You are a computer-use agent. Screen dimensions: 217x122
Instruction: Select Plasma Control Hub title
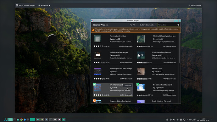click(118, 36)
